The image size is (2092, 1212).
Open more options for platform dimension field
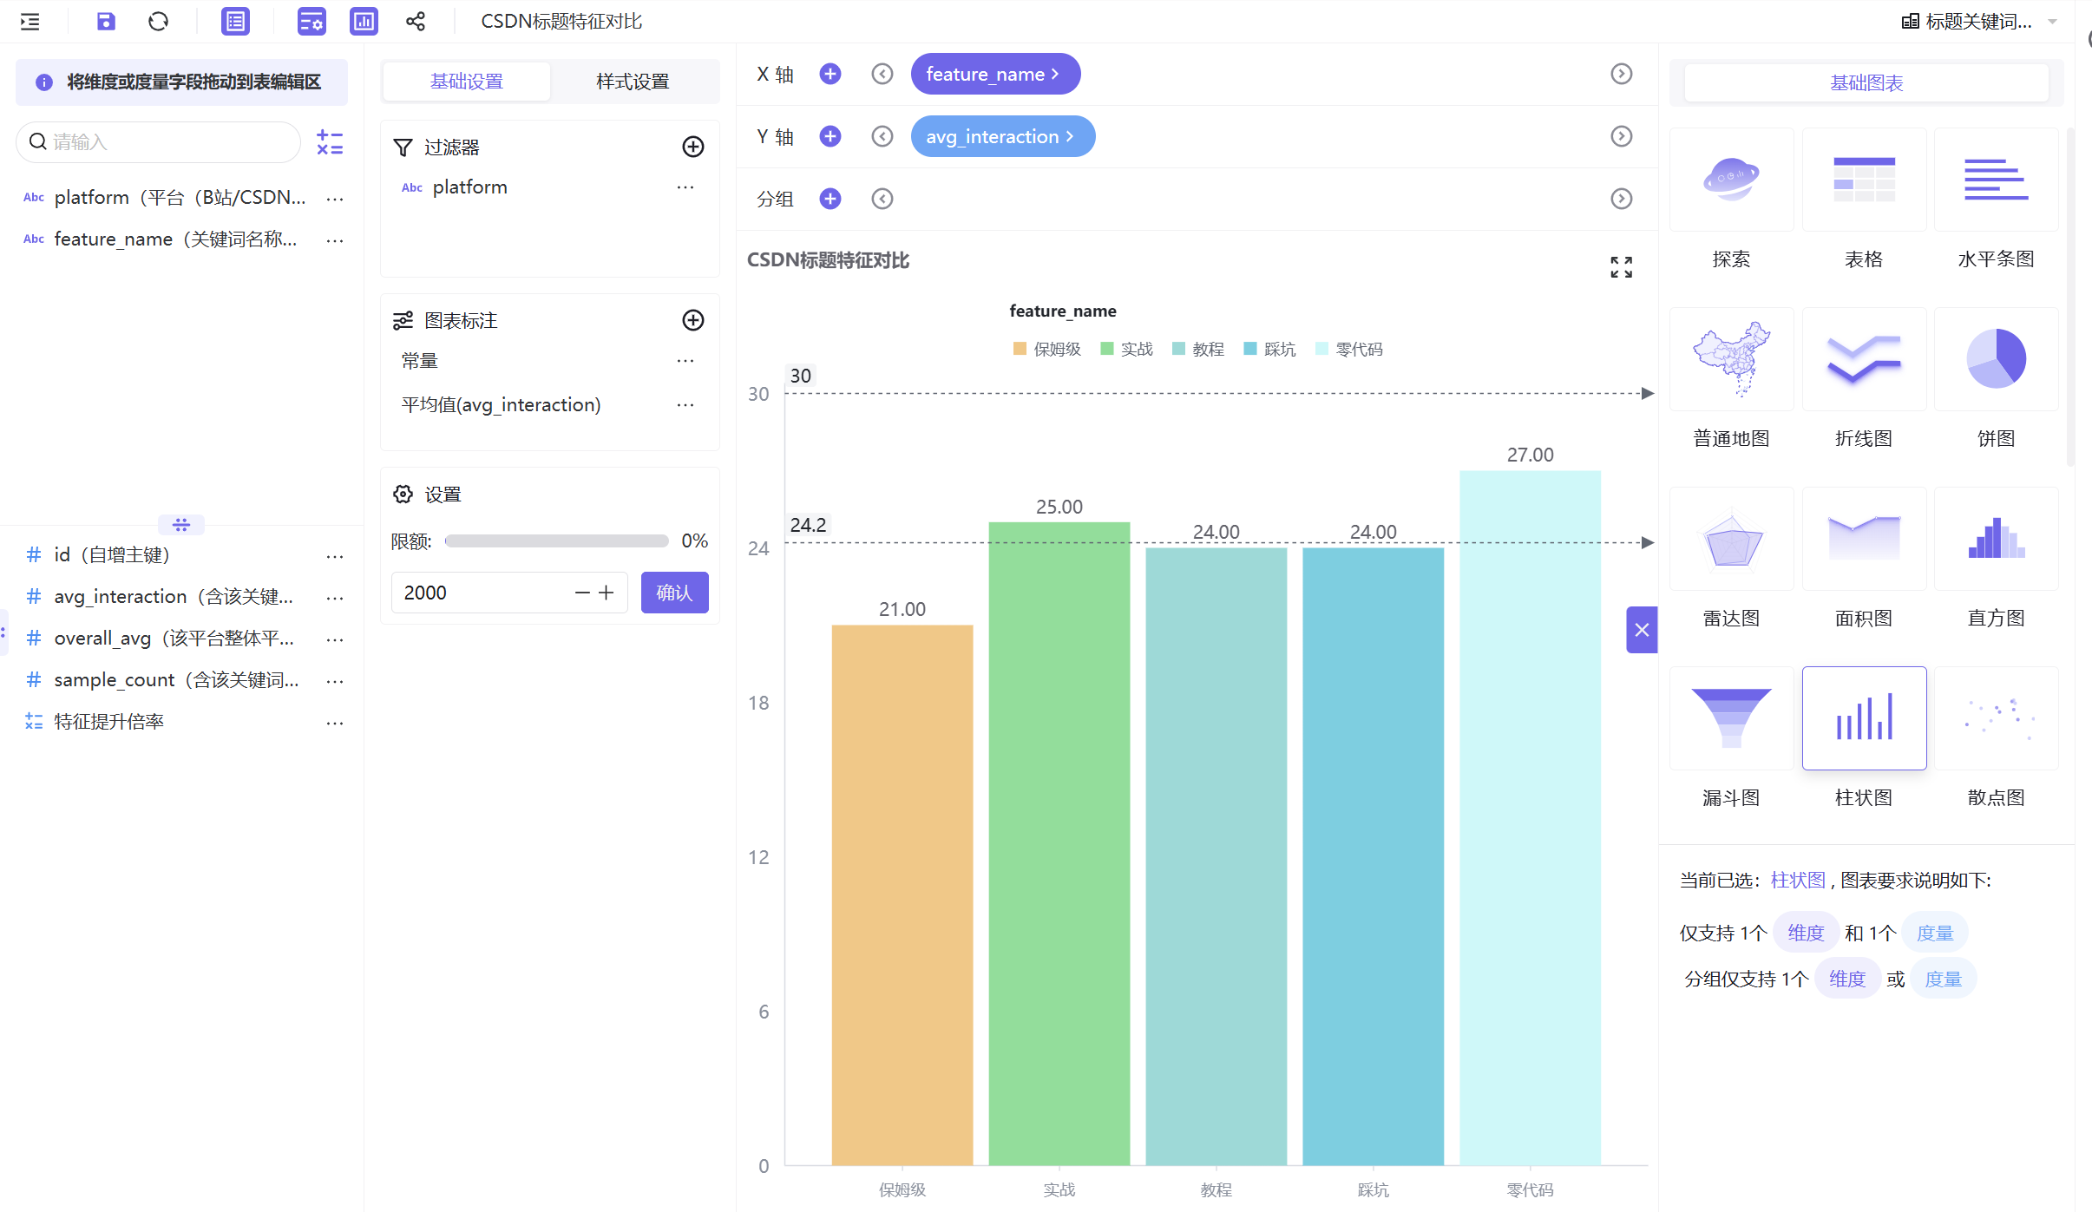click(x=335, y=199)
